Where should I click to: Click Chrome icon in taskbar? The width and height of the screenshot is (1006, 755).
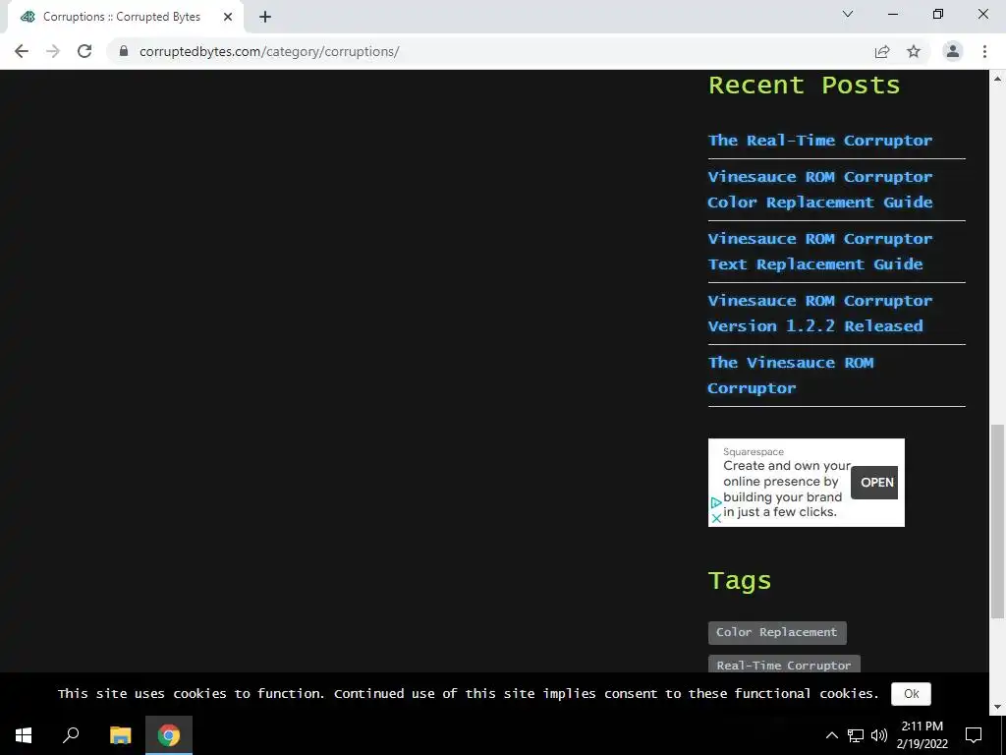click(169, 735)
